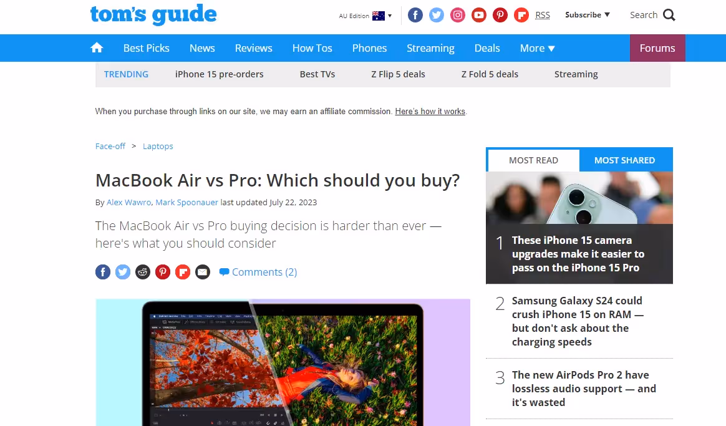726x426 pixels.
Task: Share the article via the Reddit icon
Action: click(143, 272)
